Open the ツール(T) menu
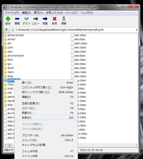The width and height of the screenshot is (143, 159). tap(72, 13)
